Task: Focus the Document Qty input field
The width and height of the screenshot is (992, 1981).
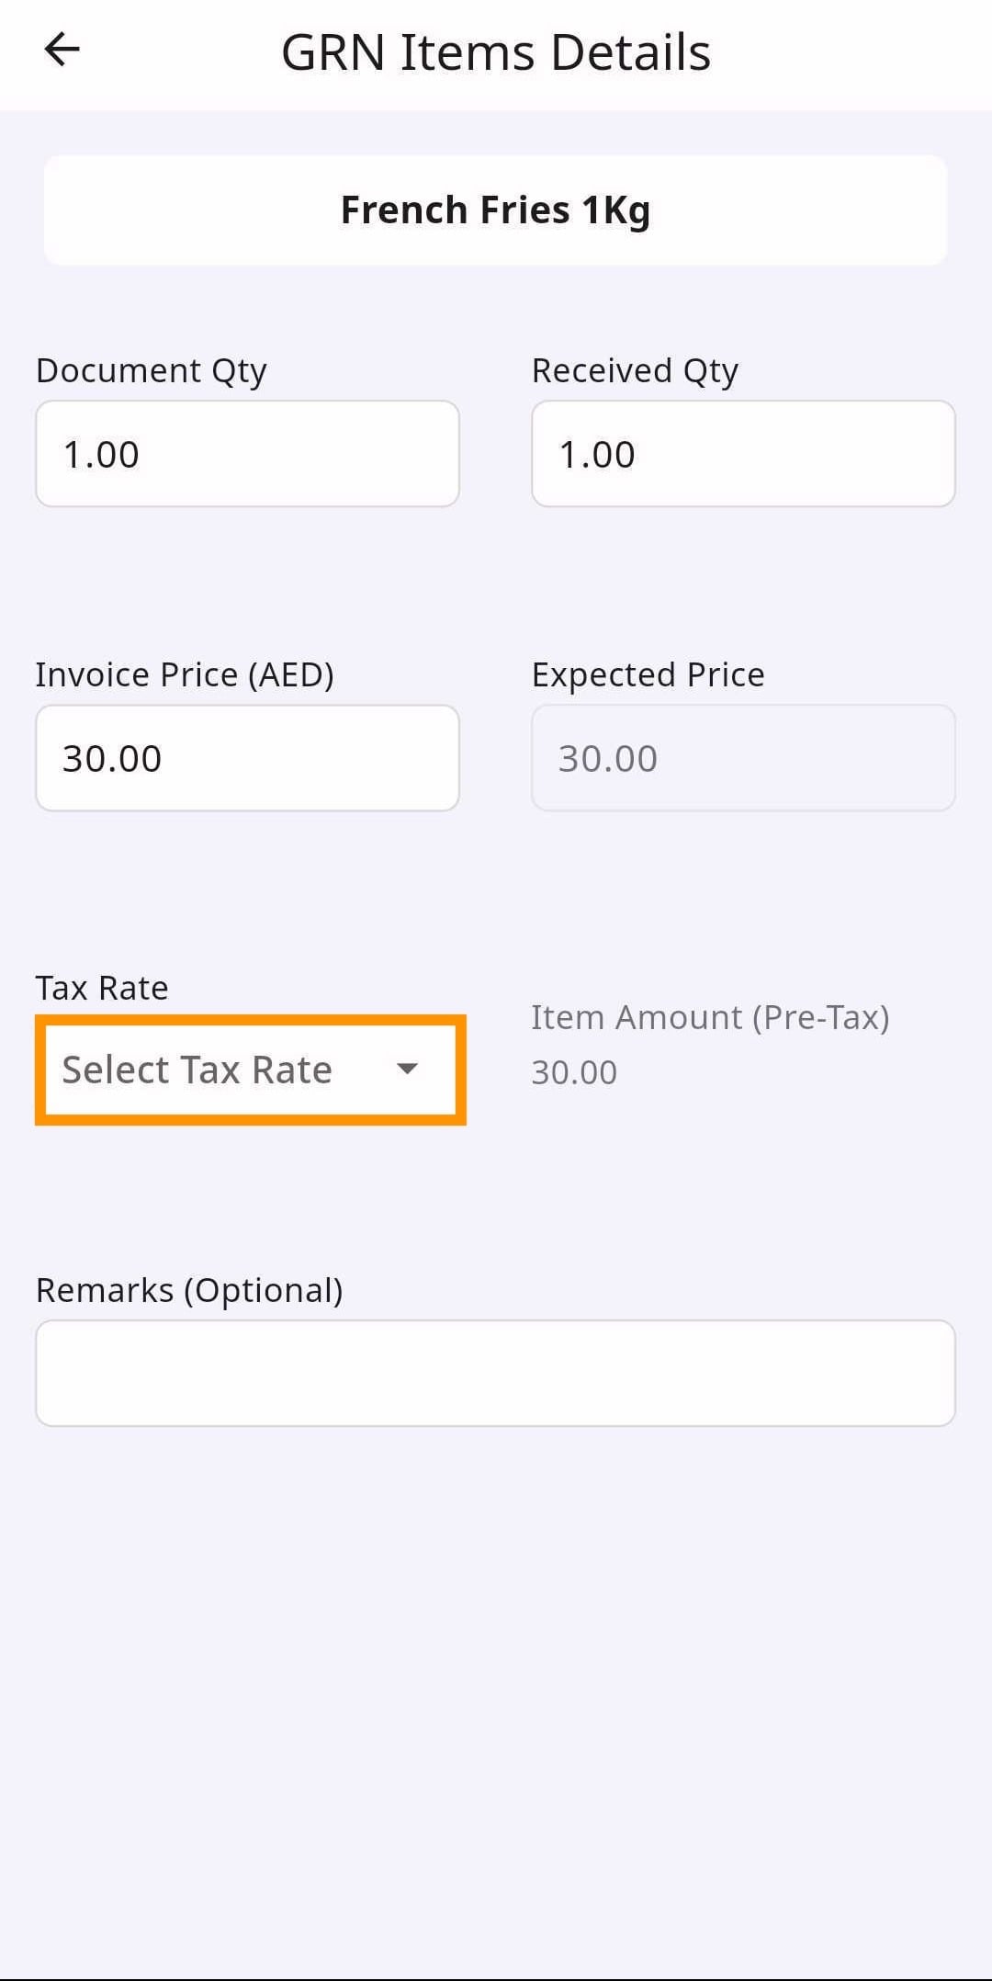Action: (x=247, y=454)
